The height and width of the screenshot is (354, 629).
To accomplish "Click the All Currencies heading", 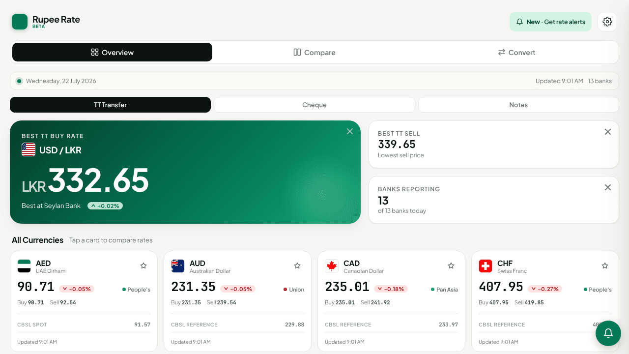I will (x=38, y=240).
